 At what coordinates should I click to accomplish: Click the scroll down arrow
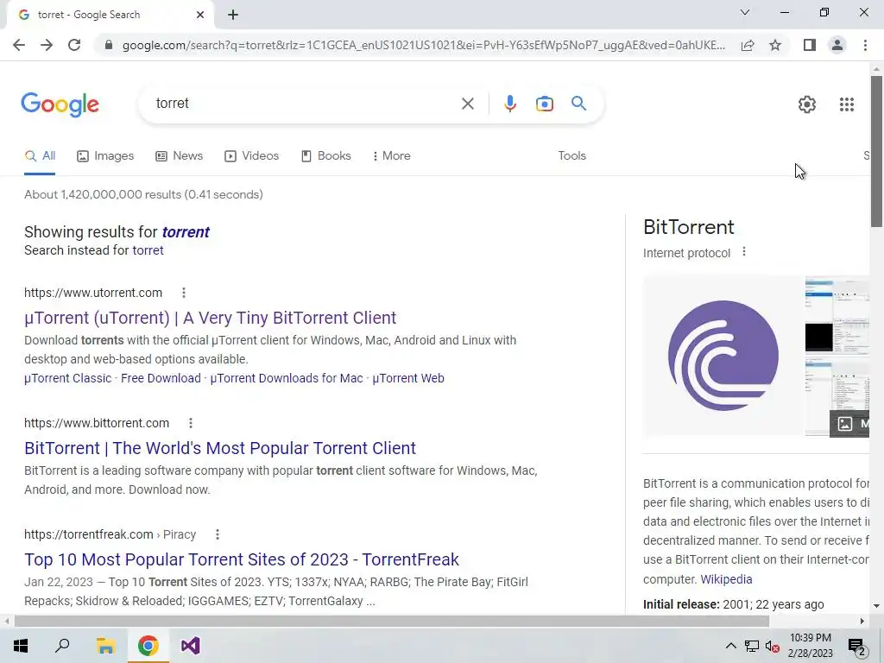[876, 607]
